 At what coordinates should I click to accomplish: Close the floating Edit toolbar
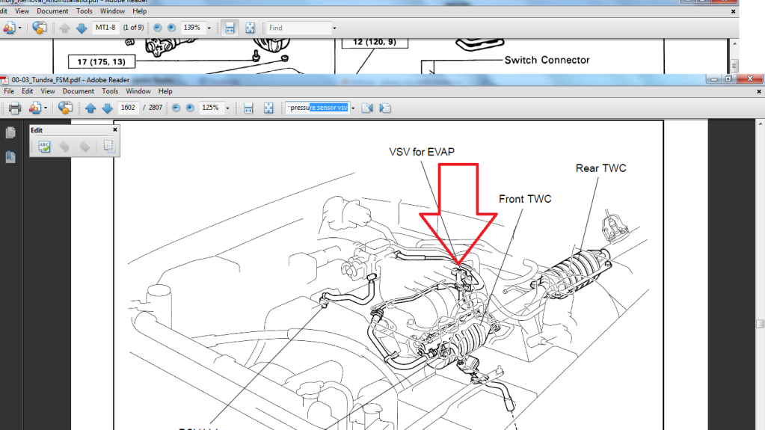coord(115,130)
